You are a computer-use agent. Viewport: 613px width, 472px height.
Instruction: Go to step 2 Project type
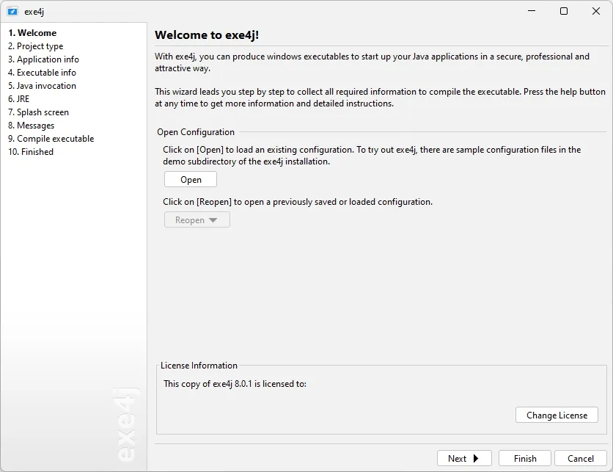point(36,46)
